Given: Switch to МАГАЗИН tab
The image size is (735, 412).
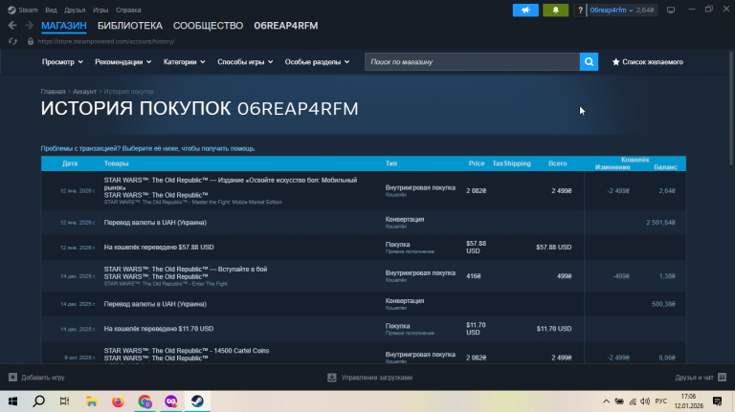Looking at the screenshot, I should [x=64, y=26].
